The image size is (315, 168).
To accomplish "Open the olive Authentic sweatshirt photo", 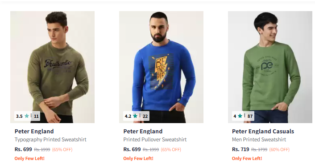I will (x=53, y=67).
